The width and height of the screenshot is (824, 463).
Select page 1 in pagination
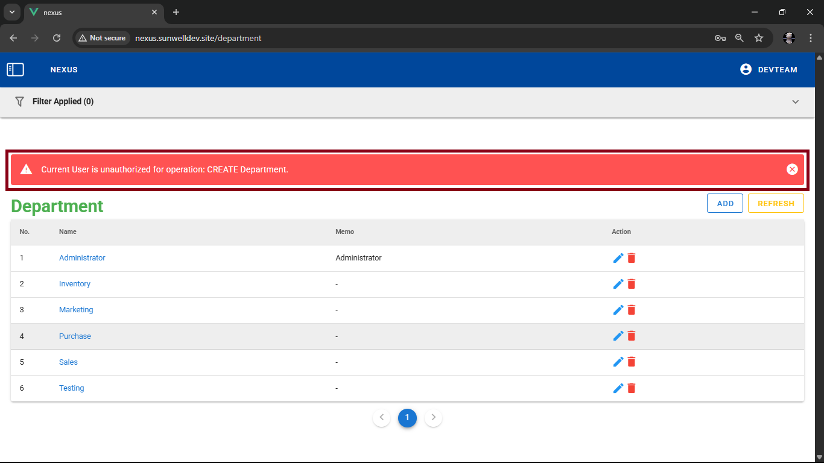click(x=407, y=418)
